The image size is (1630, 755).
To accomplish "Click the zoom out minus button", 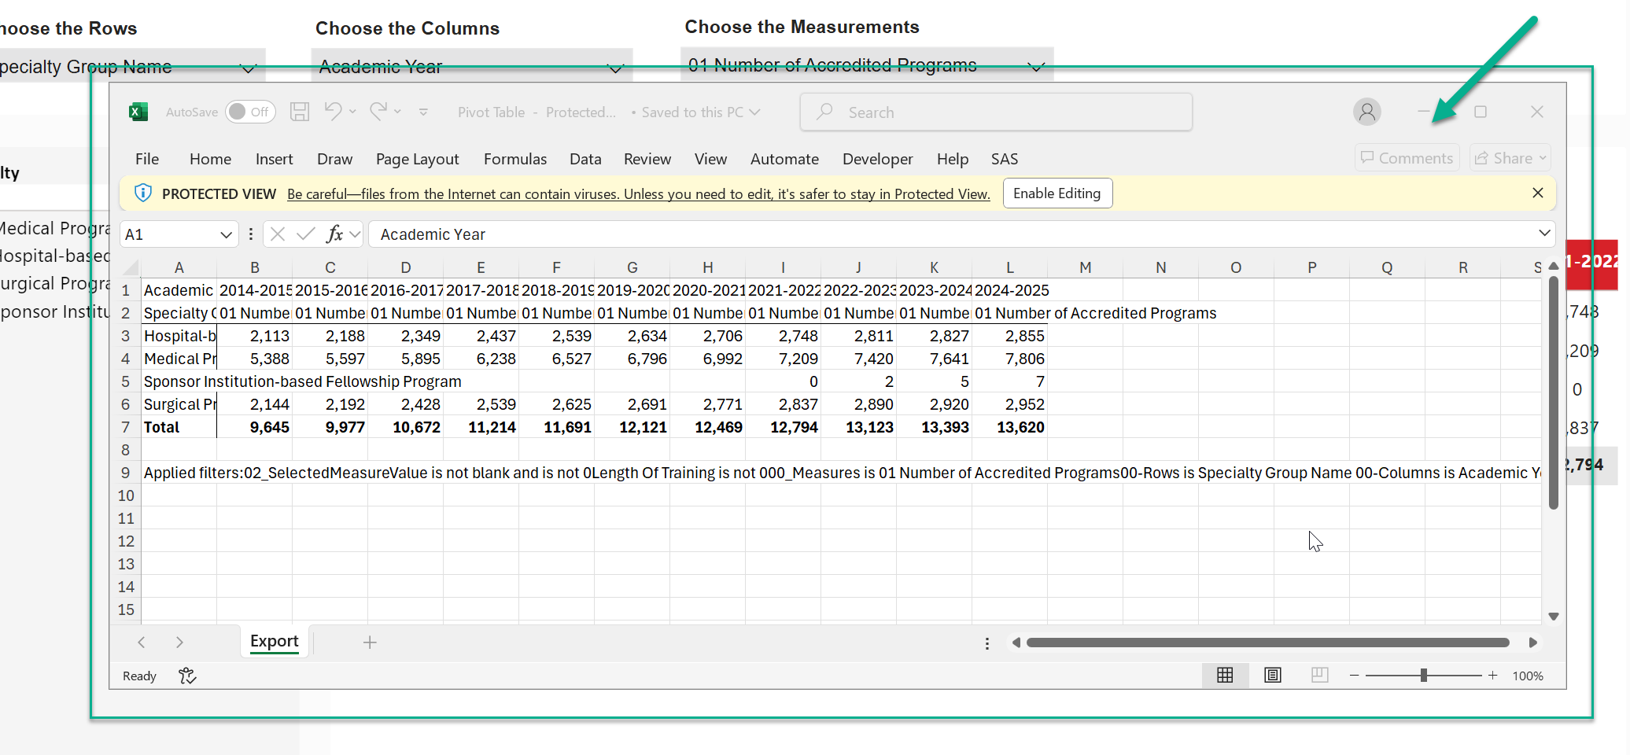I will pyautogui.click(x=1355, y=676).
